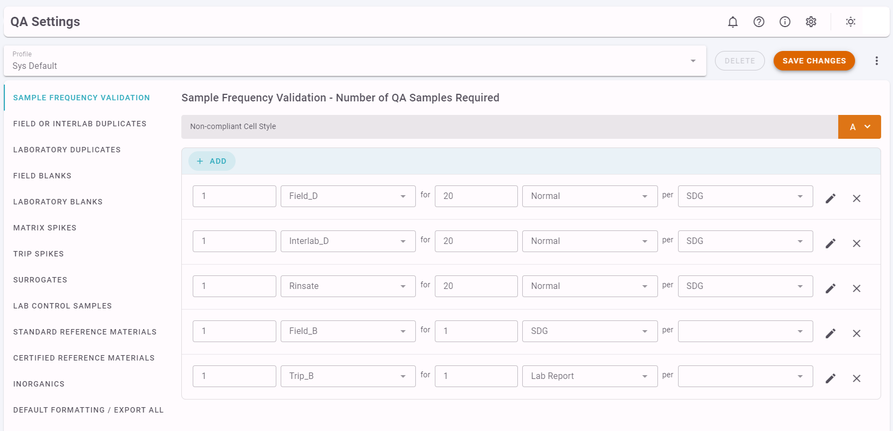
Task: Remove the Trip_B row with X icon
Action: click(x=857, y=378)
